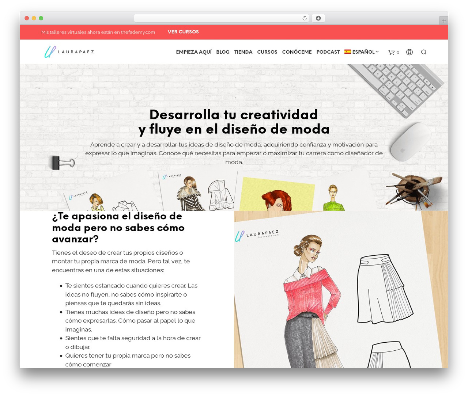Reload the page with the refresh icon
Image resolution: width=468 pixels, height=396 pixels.
pyautogui.click(x=305, y=18)
